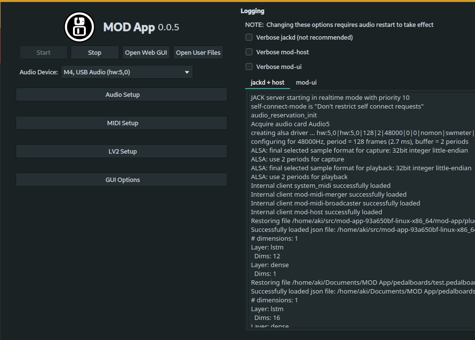
Task: Expand the MIDI Setup section
Action: (122, 123)
